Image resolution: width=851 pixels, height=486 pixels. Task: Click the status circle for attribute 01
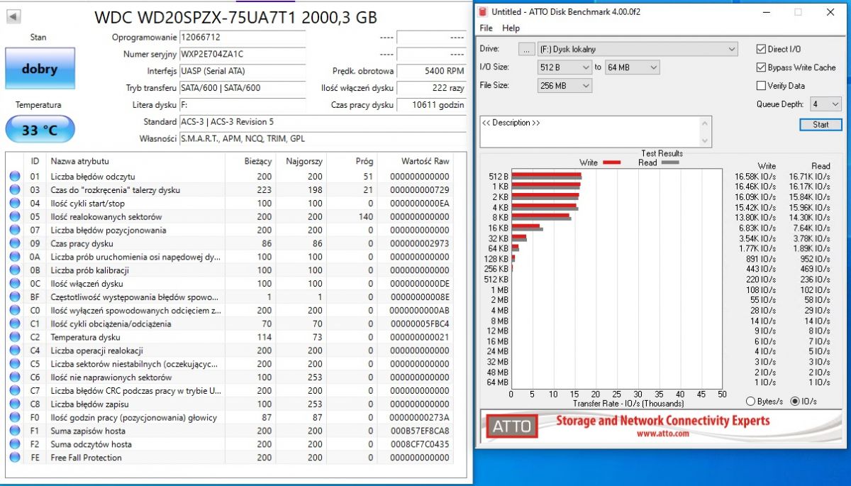[x=15, y=177]
